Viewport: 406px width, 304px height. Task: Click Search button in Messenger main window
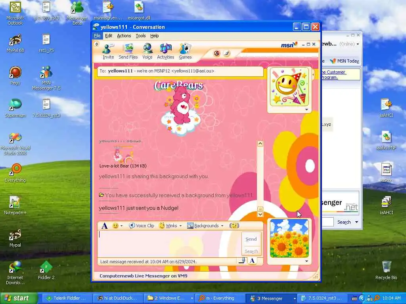coord(344,222)
